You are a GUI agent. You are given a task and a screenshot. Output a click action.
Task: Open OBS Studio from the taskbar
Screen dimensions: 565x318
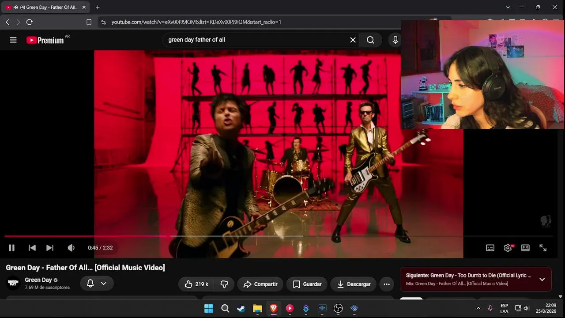[x=338, y=308]
